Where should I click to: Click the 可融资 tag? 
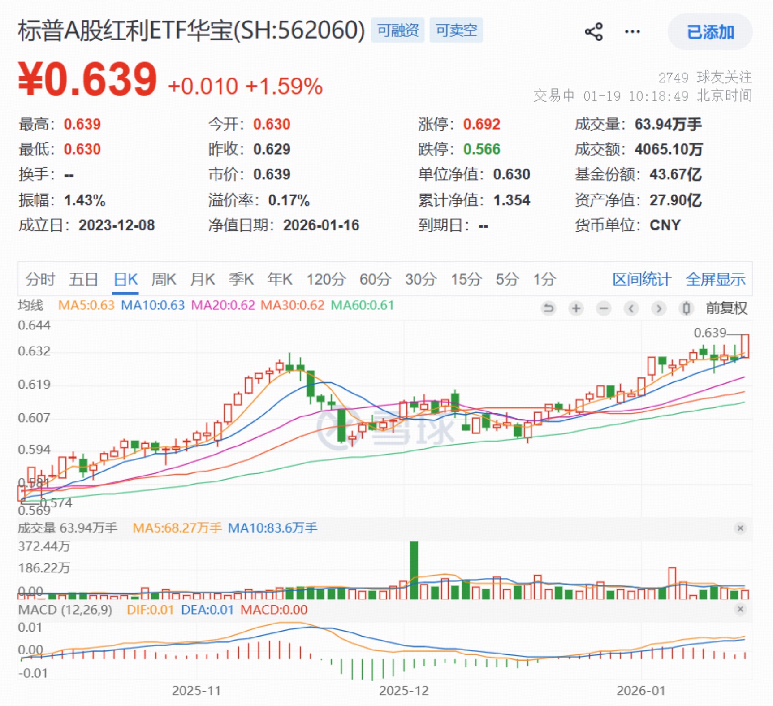[397, 30]
